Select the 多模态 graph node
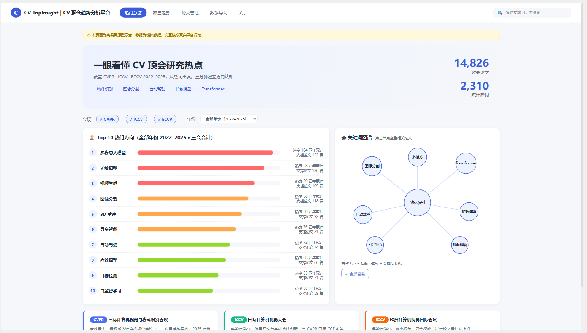 pos(418,157)
